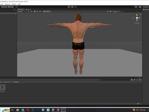149x112 pixels.
Task: Select the character prefab thumbnail in Project
Action: click(x=2, y=87)
